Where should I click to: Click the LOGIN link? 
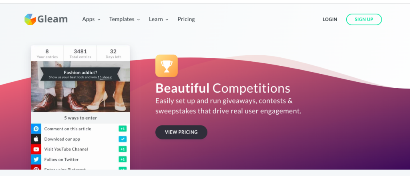tap(330, 19)
